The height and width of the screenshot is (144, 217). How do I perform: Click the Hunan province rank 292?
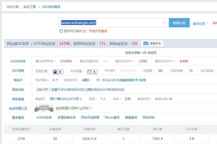click(135, 44)
